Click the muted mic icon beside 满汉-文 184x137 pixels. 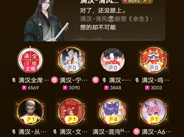tap(55, 132)
